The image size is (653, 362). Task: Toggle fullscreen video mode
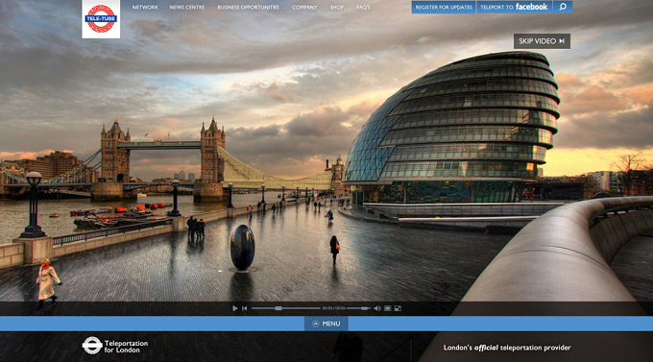[x=398, y=308]
